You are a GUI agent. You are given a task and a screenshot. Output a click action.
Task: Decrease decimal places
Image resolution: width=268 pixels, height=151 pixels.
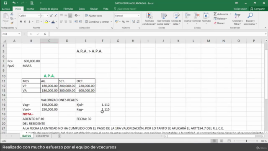point(138,21)
